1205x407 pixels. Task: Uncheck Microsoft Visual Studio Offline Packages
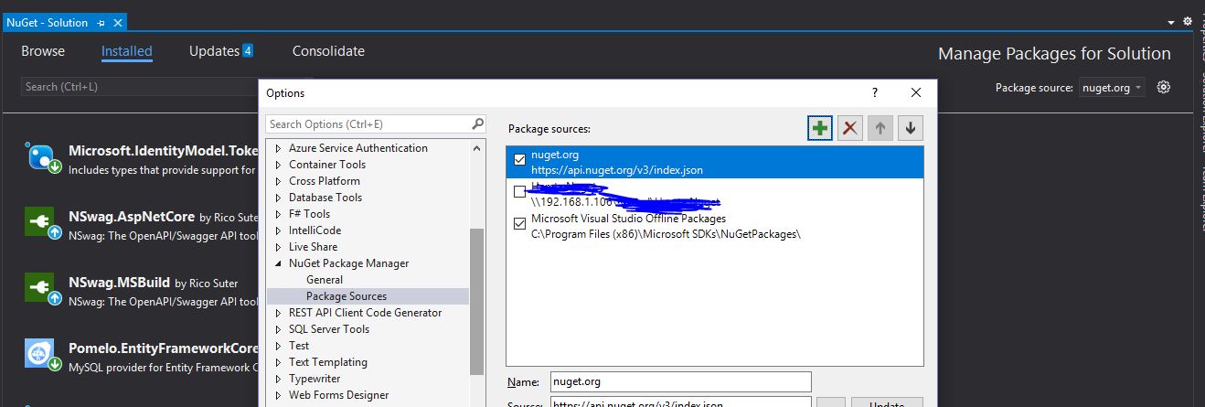[520, 223]
